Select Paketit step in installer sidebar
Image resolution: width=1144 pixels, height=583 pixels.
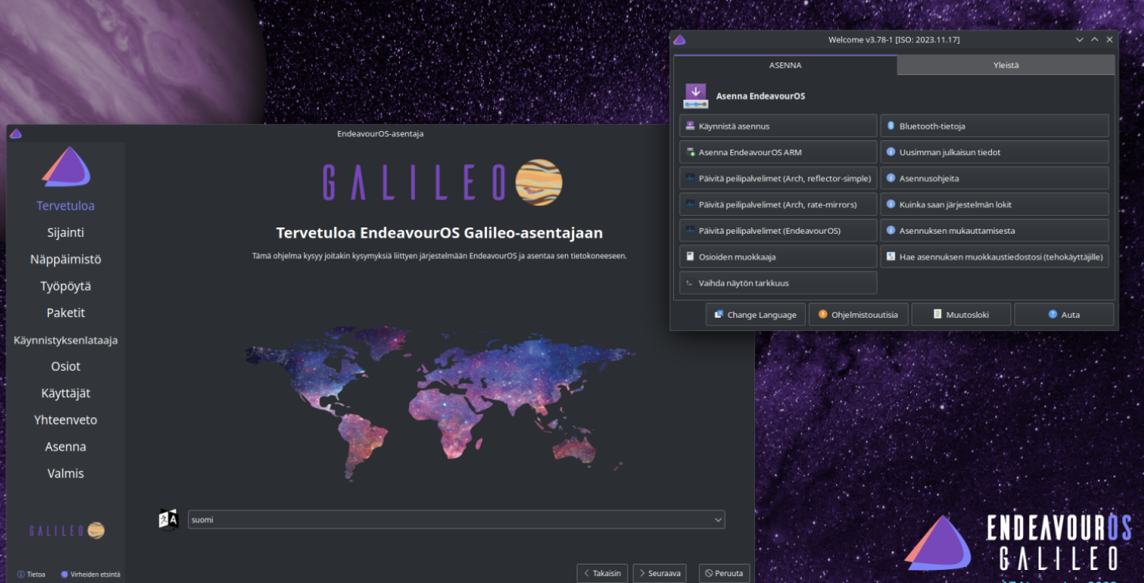66,312
